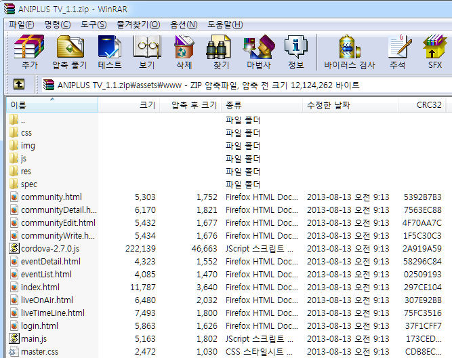
Task: Select communityDetail.h... file name
Action: tap(59, 210)
